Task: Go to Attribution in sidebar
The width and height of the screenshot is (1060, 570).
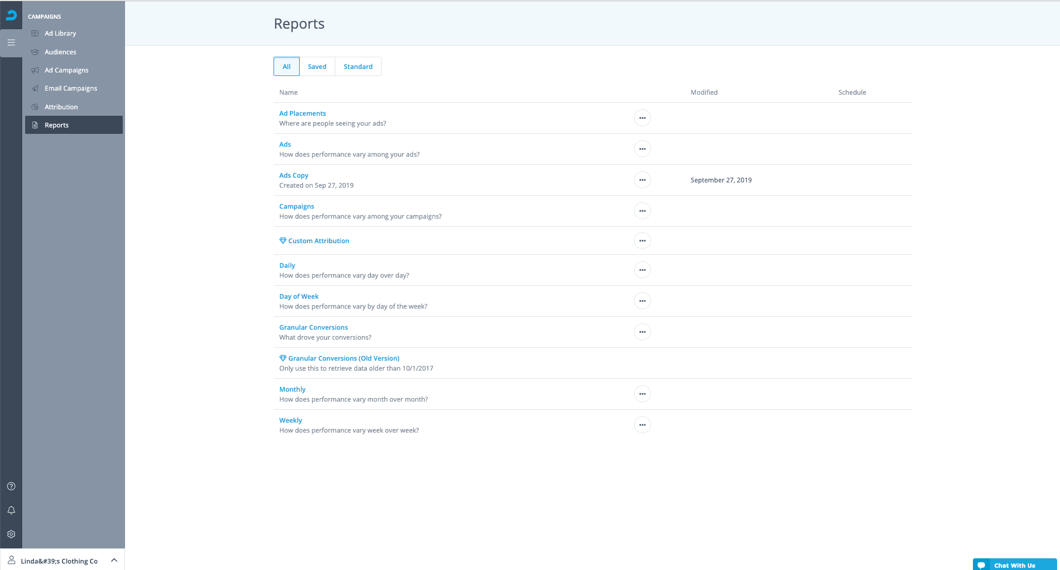Action: point(74,107)
